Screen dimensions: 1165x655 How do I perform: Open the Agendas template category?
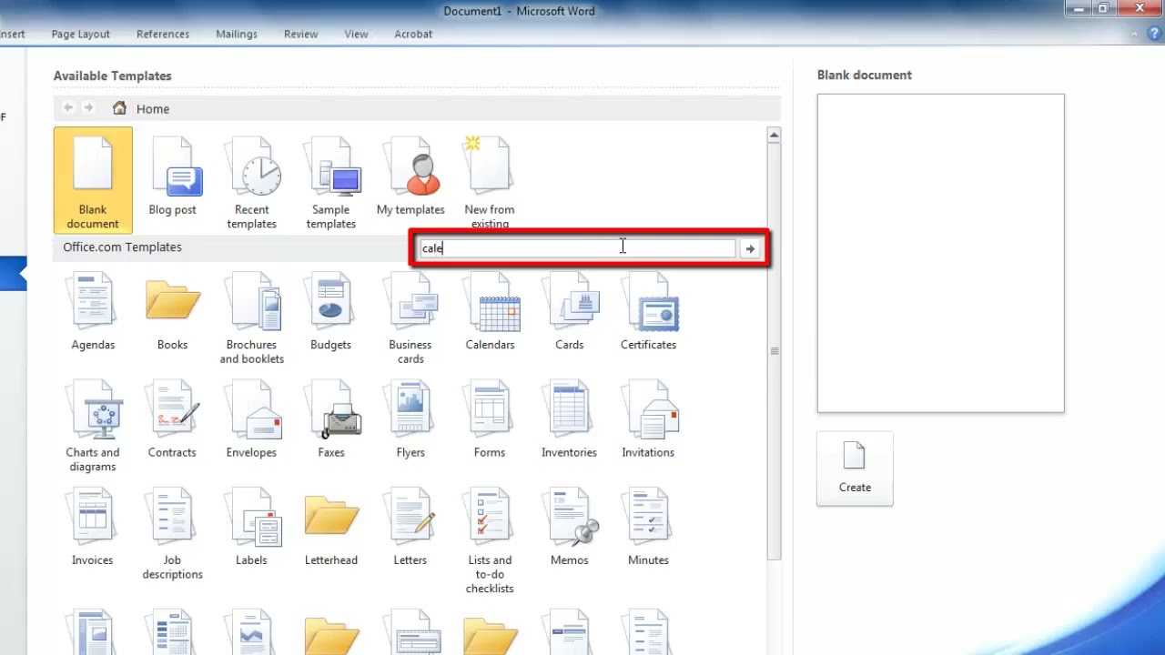(x=93, y=311)
